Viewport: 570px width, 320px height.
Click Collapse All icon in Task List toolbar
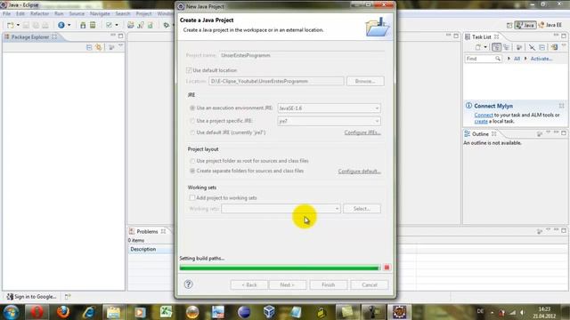542,47
